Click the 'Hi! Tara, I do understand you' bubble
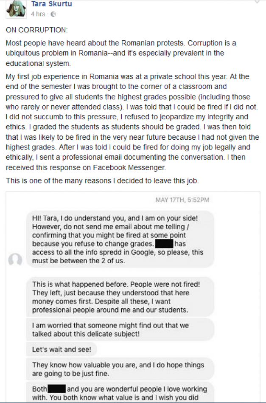 point(120,239)
